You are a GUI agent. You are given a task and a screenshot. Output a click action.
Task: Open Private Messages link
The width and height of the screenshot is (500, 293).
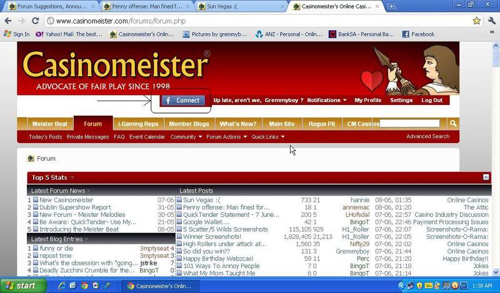87,137
